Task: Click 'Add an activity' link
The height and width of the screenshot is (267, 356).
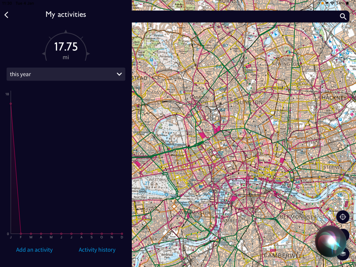Action: tap(34, 250)
